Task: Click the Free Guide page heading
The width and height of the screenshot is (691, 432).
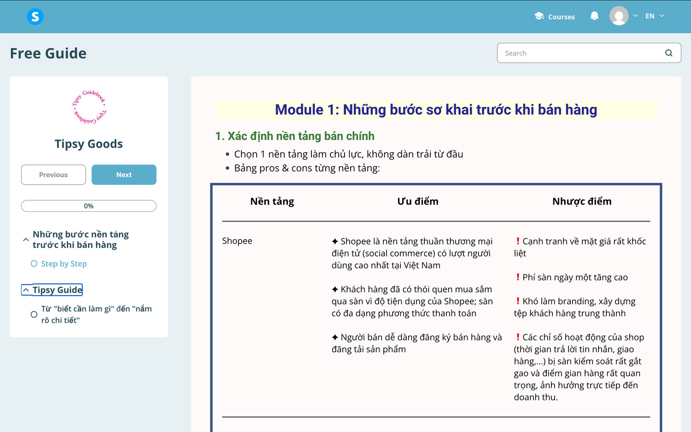Action: 48,53
